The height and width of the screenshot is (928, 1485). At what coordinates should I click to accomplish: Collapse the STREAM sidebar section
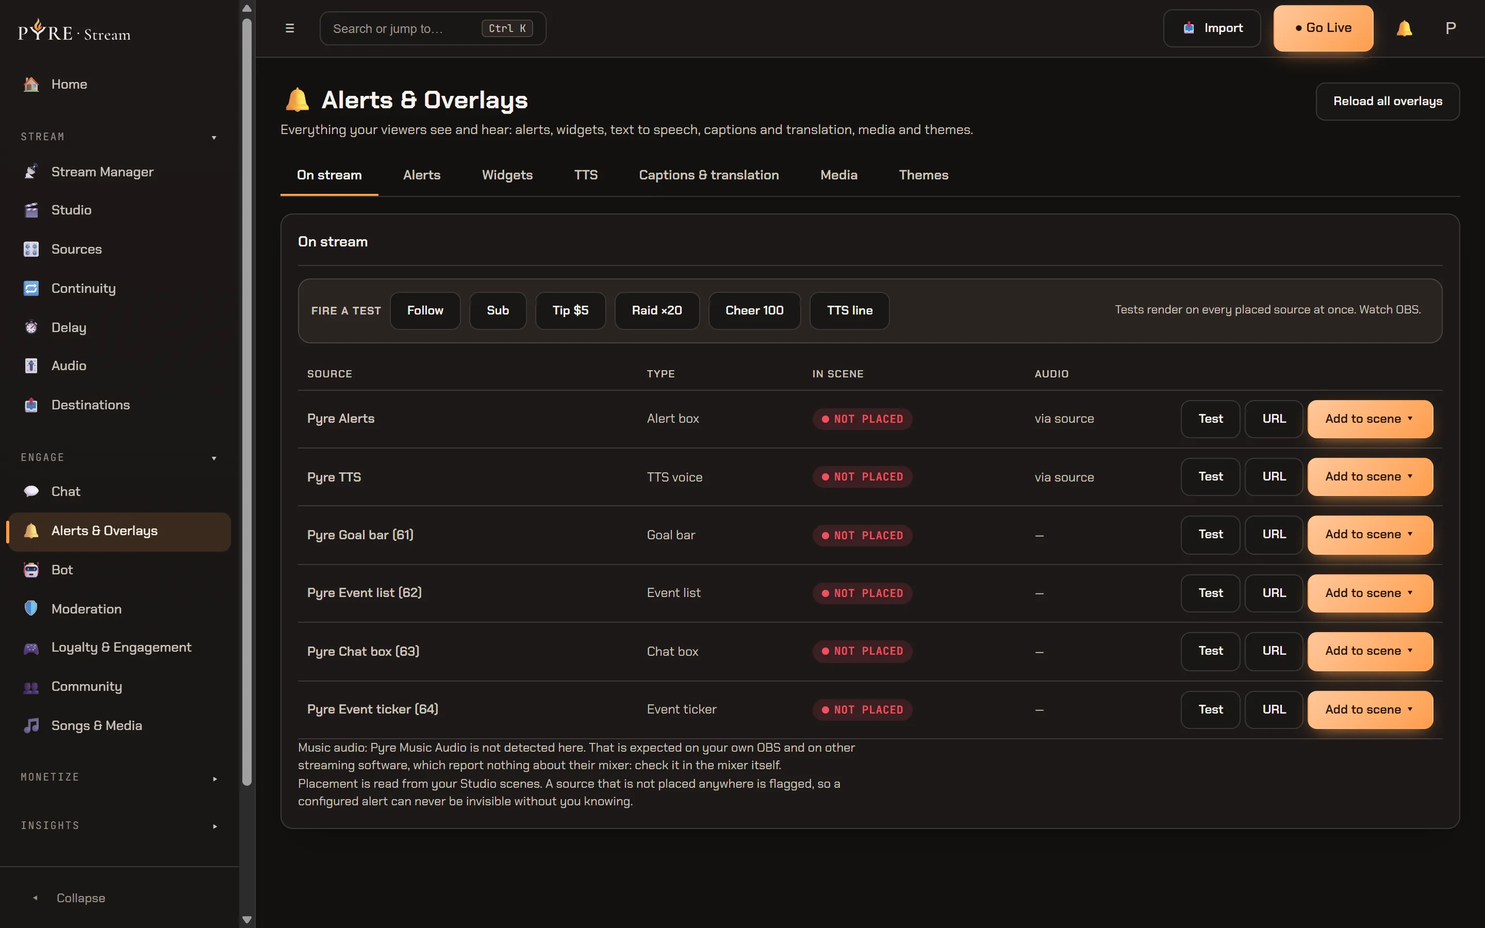point(214,138)
